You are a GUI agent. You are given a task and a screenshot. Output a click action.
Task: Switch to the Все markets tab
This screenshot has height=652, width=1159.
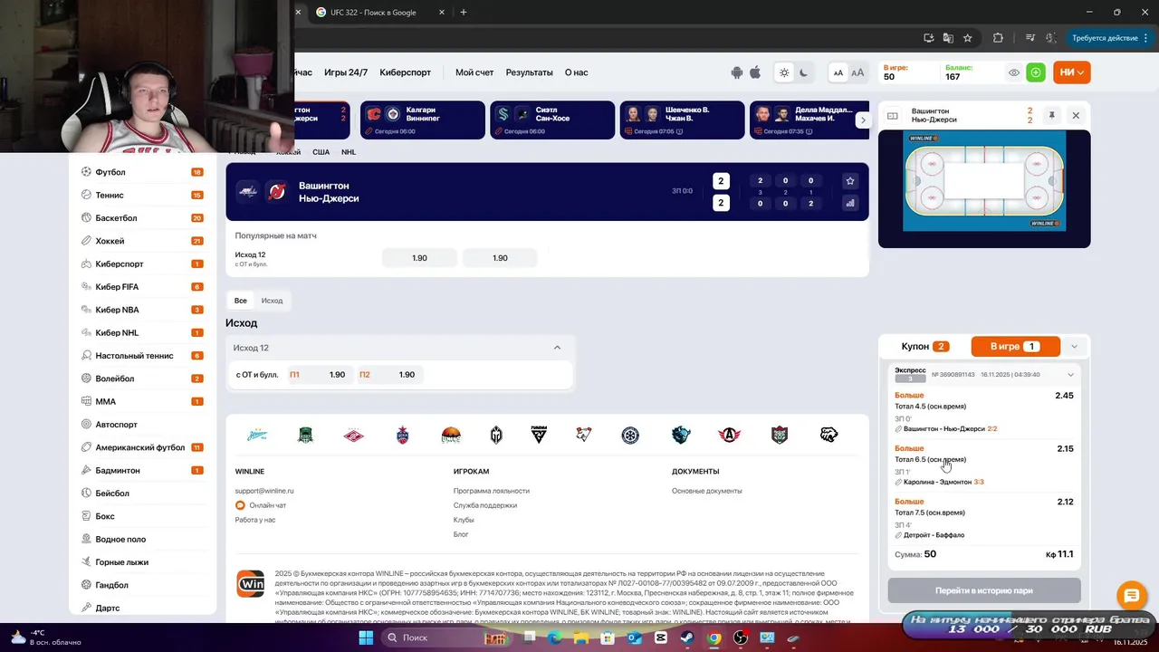click(x=240, y=301)
